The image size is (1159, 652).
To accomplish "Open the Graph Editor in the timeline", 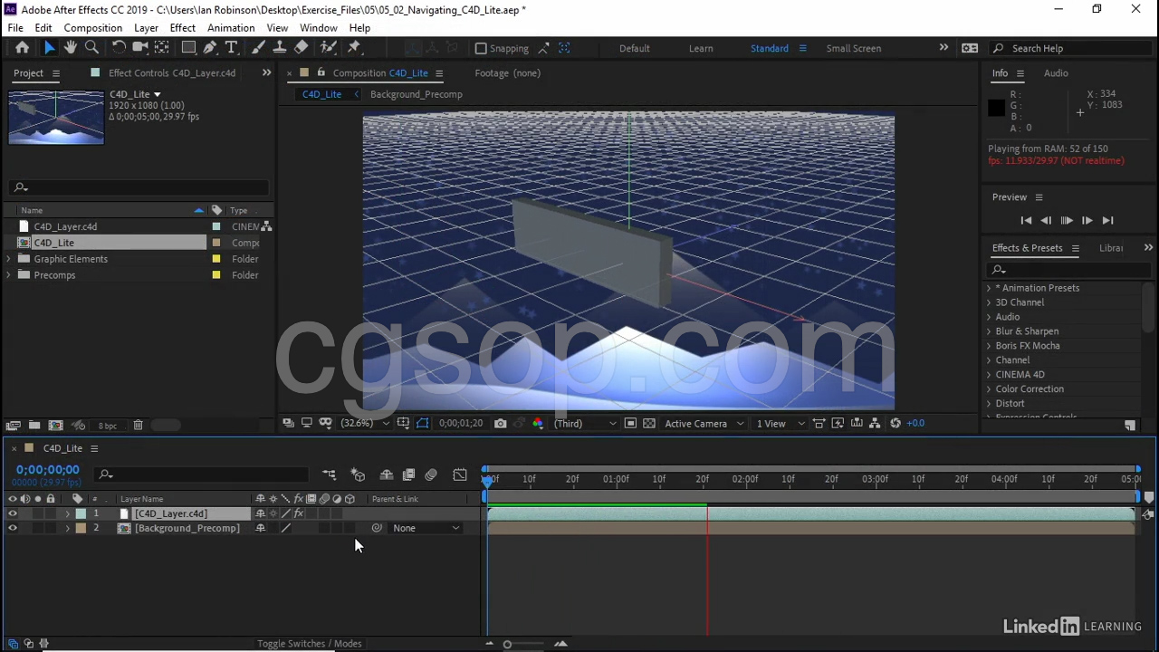I will point(460,475).
